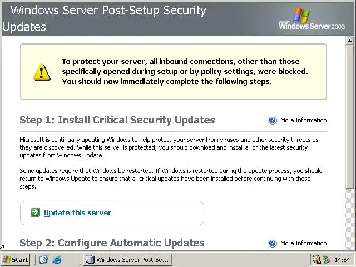Screen dimensions: 356x267
Task: Open More Information for Step 2
Action: 303,243
